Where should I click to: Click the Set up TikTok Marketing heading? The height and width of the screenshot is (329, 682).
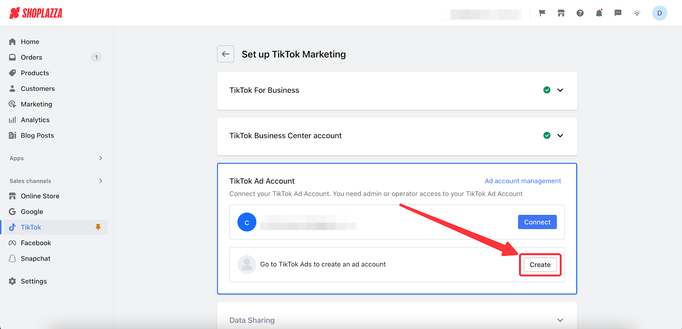(294, 54)
